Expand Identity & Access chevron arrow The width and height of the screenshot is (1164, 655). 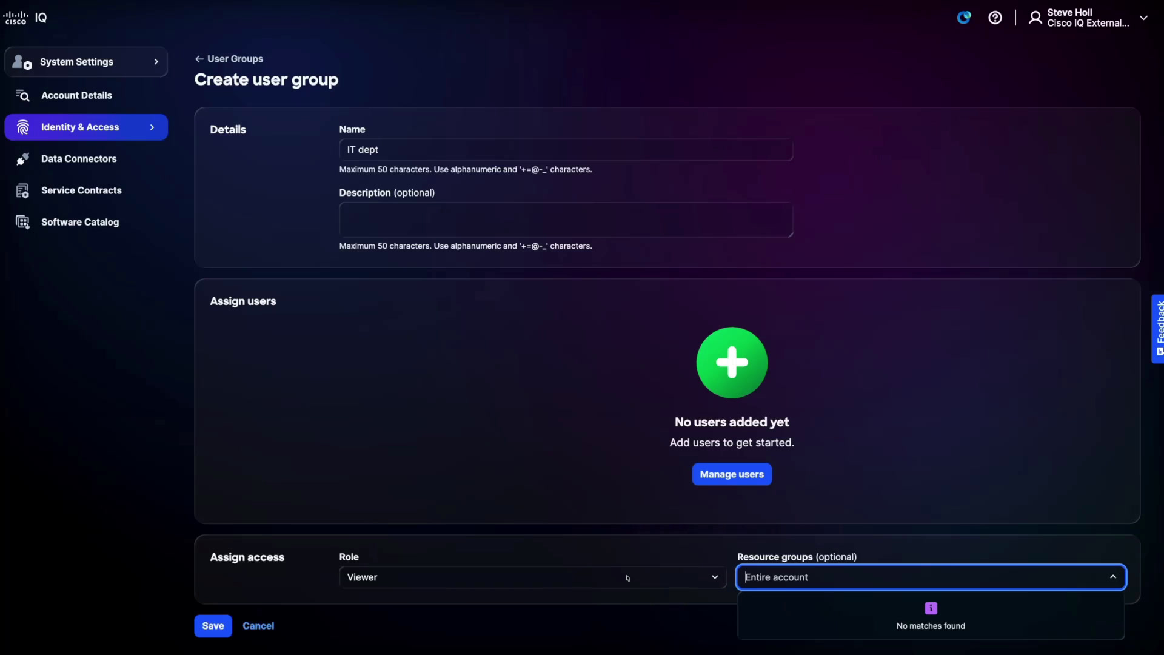pos(152,127)
